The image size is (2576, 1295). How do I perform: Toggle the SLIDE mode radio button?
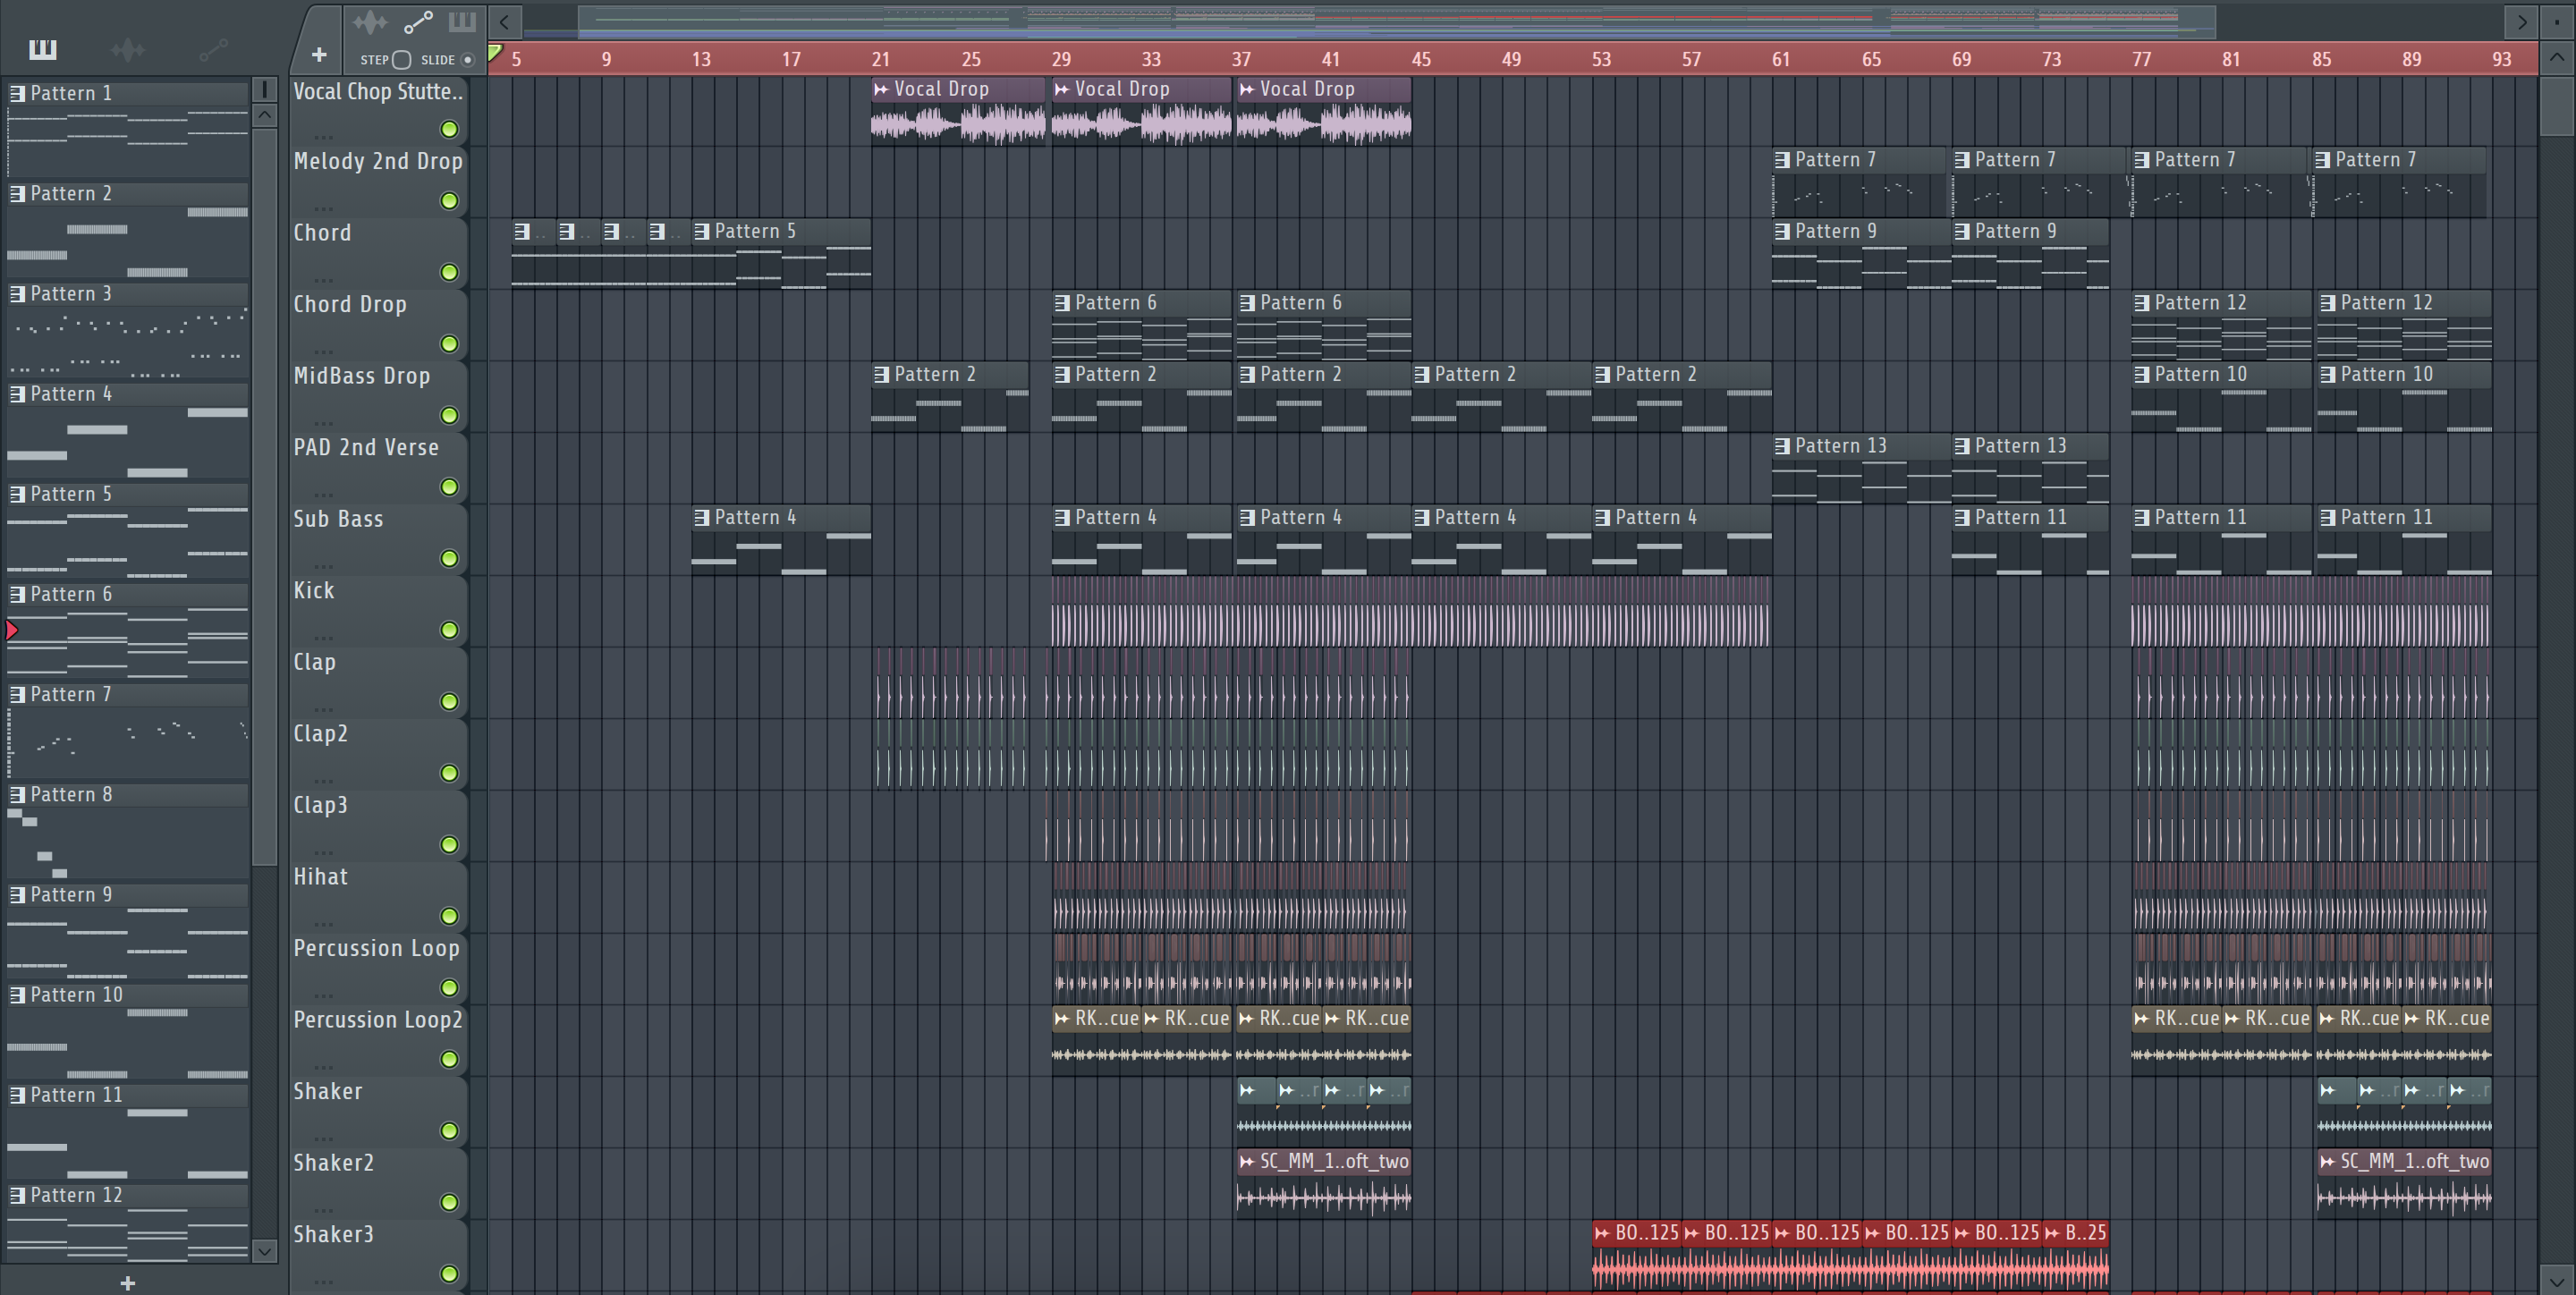point(467,59)
